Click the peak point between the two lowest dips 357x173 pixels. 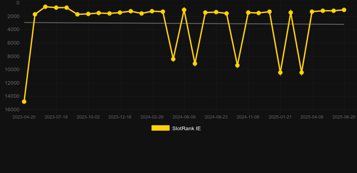[x=291, y=13]
